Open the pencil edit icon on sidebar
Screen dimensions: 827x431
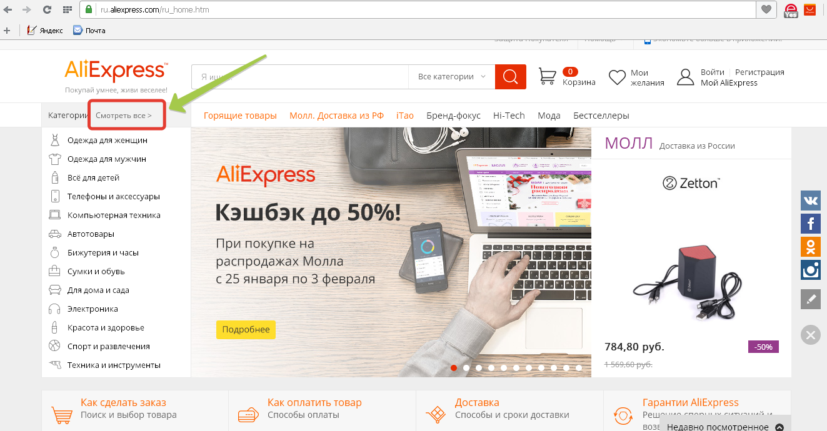click(811, 299)
